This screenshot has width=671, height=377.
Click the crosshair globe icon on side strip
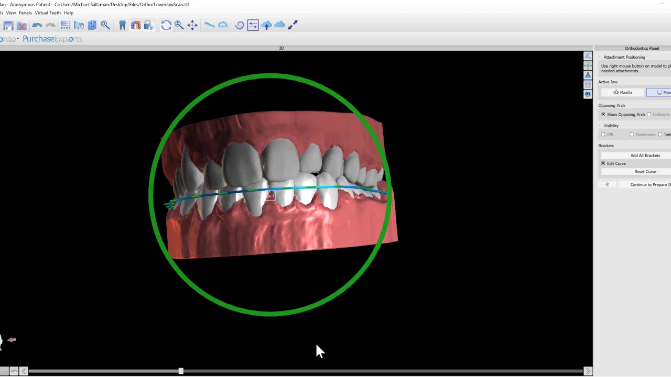pyautogui.click(x=588, y=65)
